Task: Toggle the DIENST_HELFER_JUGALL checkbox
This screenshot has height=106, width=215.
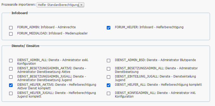Action: (x=11, y=93)
